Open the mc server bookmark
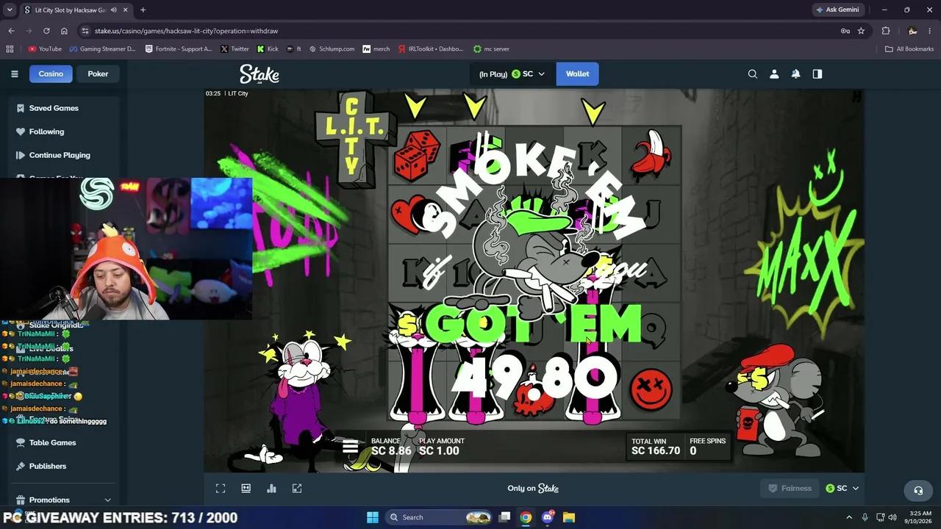941x529 pixels. 491,48
